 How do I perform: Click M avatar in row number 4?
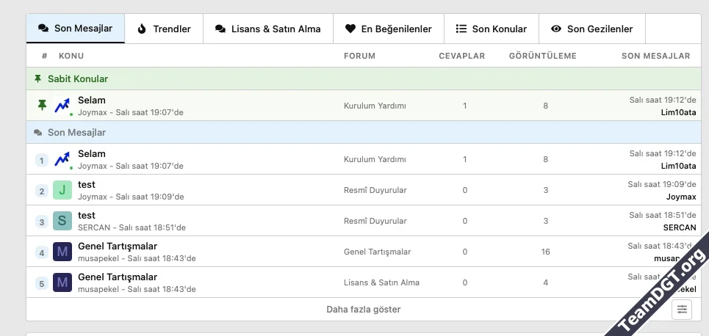point(62,252)
